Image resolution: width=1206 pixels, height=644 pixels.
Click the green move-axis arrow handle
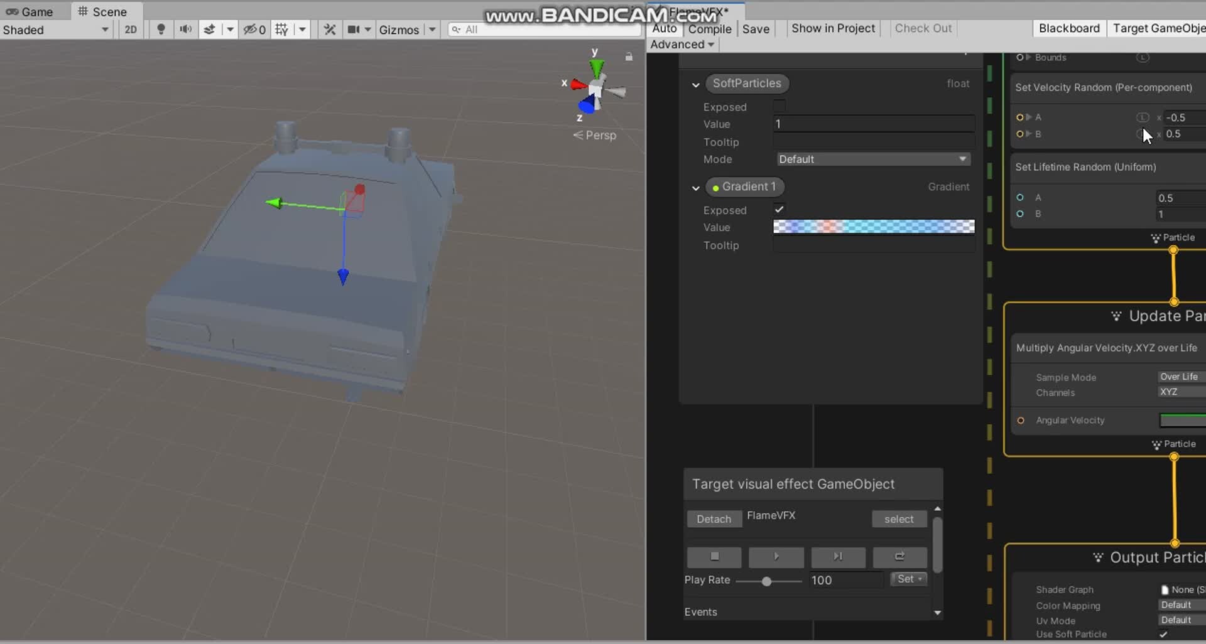[274, 203]
